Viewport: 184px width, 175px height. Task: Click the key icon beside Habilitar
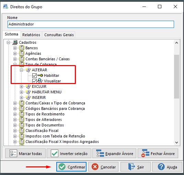[x=40, y=75]
